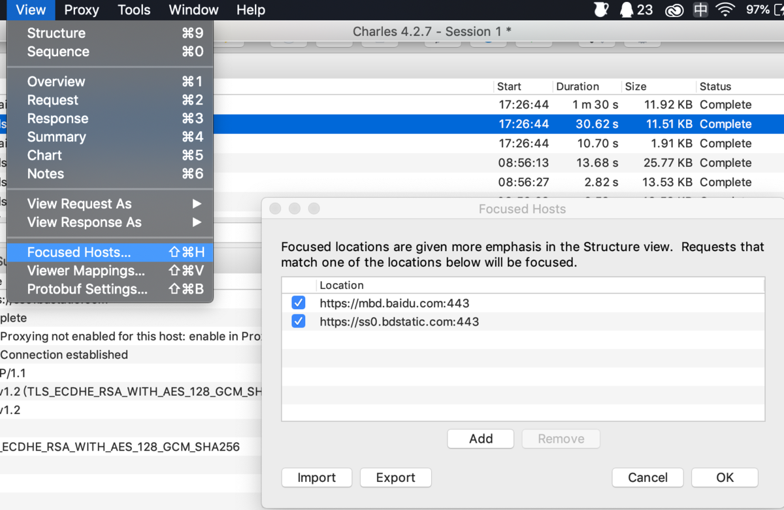Sort by the Start column header
The image size is (784, 510).
pos(523,86)
